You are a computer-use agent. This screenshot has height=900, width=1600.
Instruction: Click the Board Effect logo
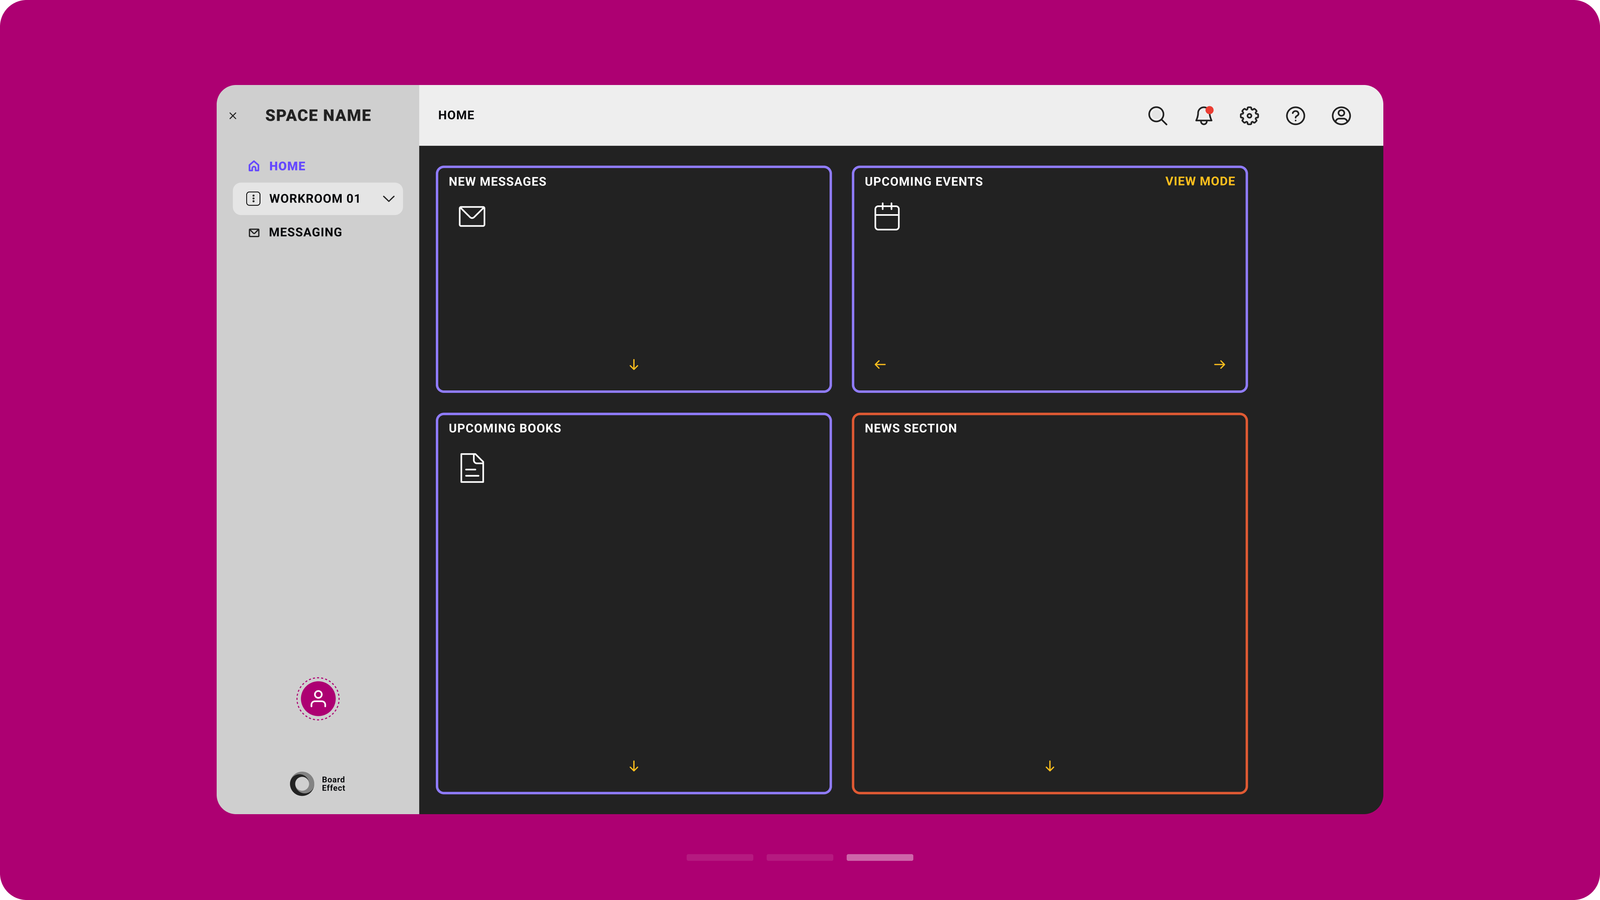(317, 784)
